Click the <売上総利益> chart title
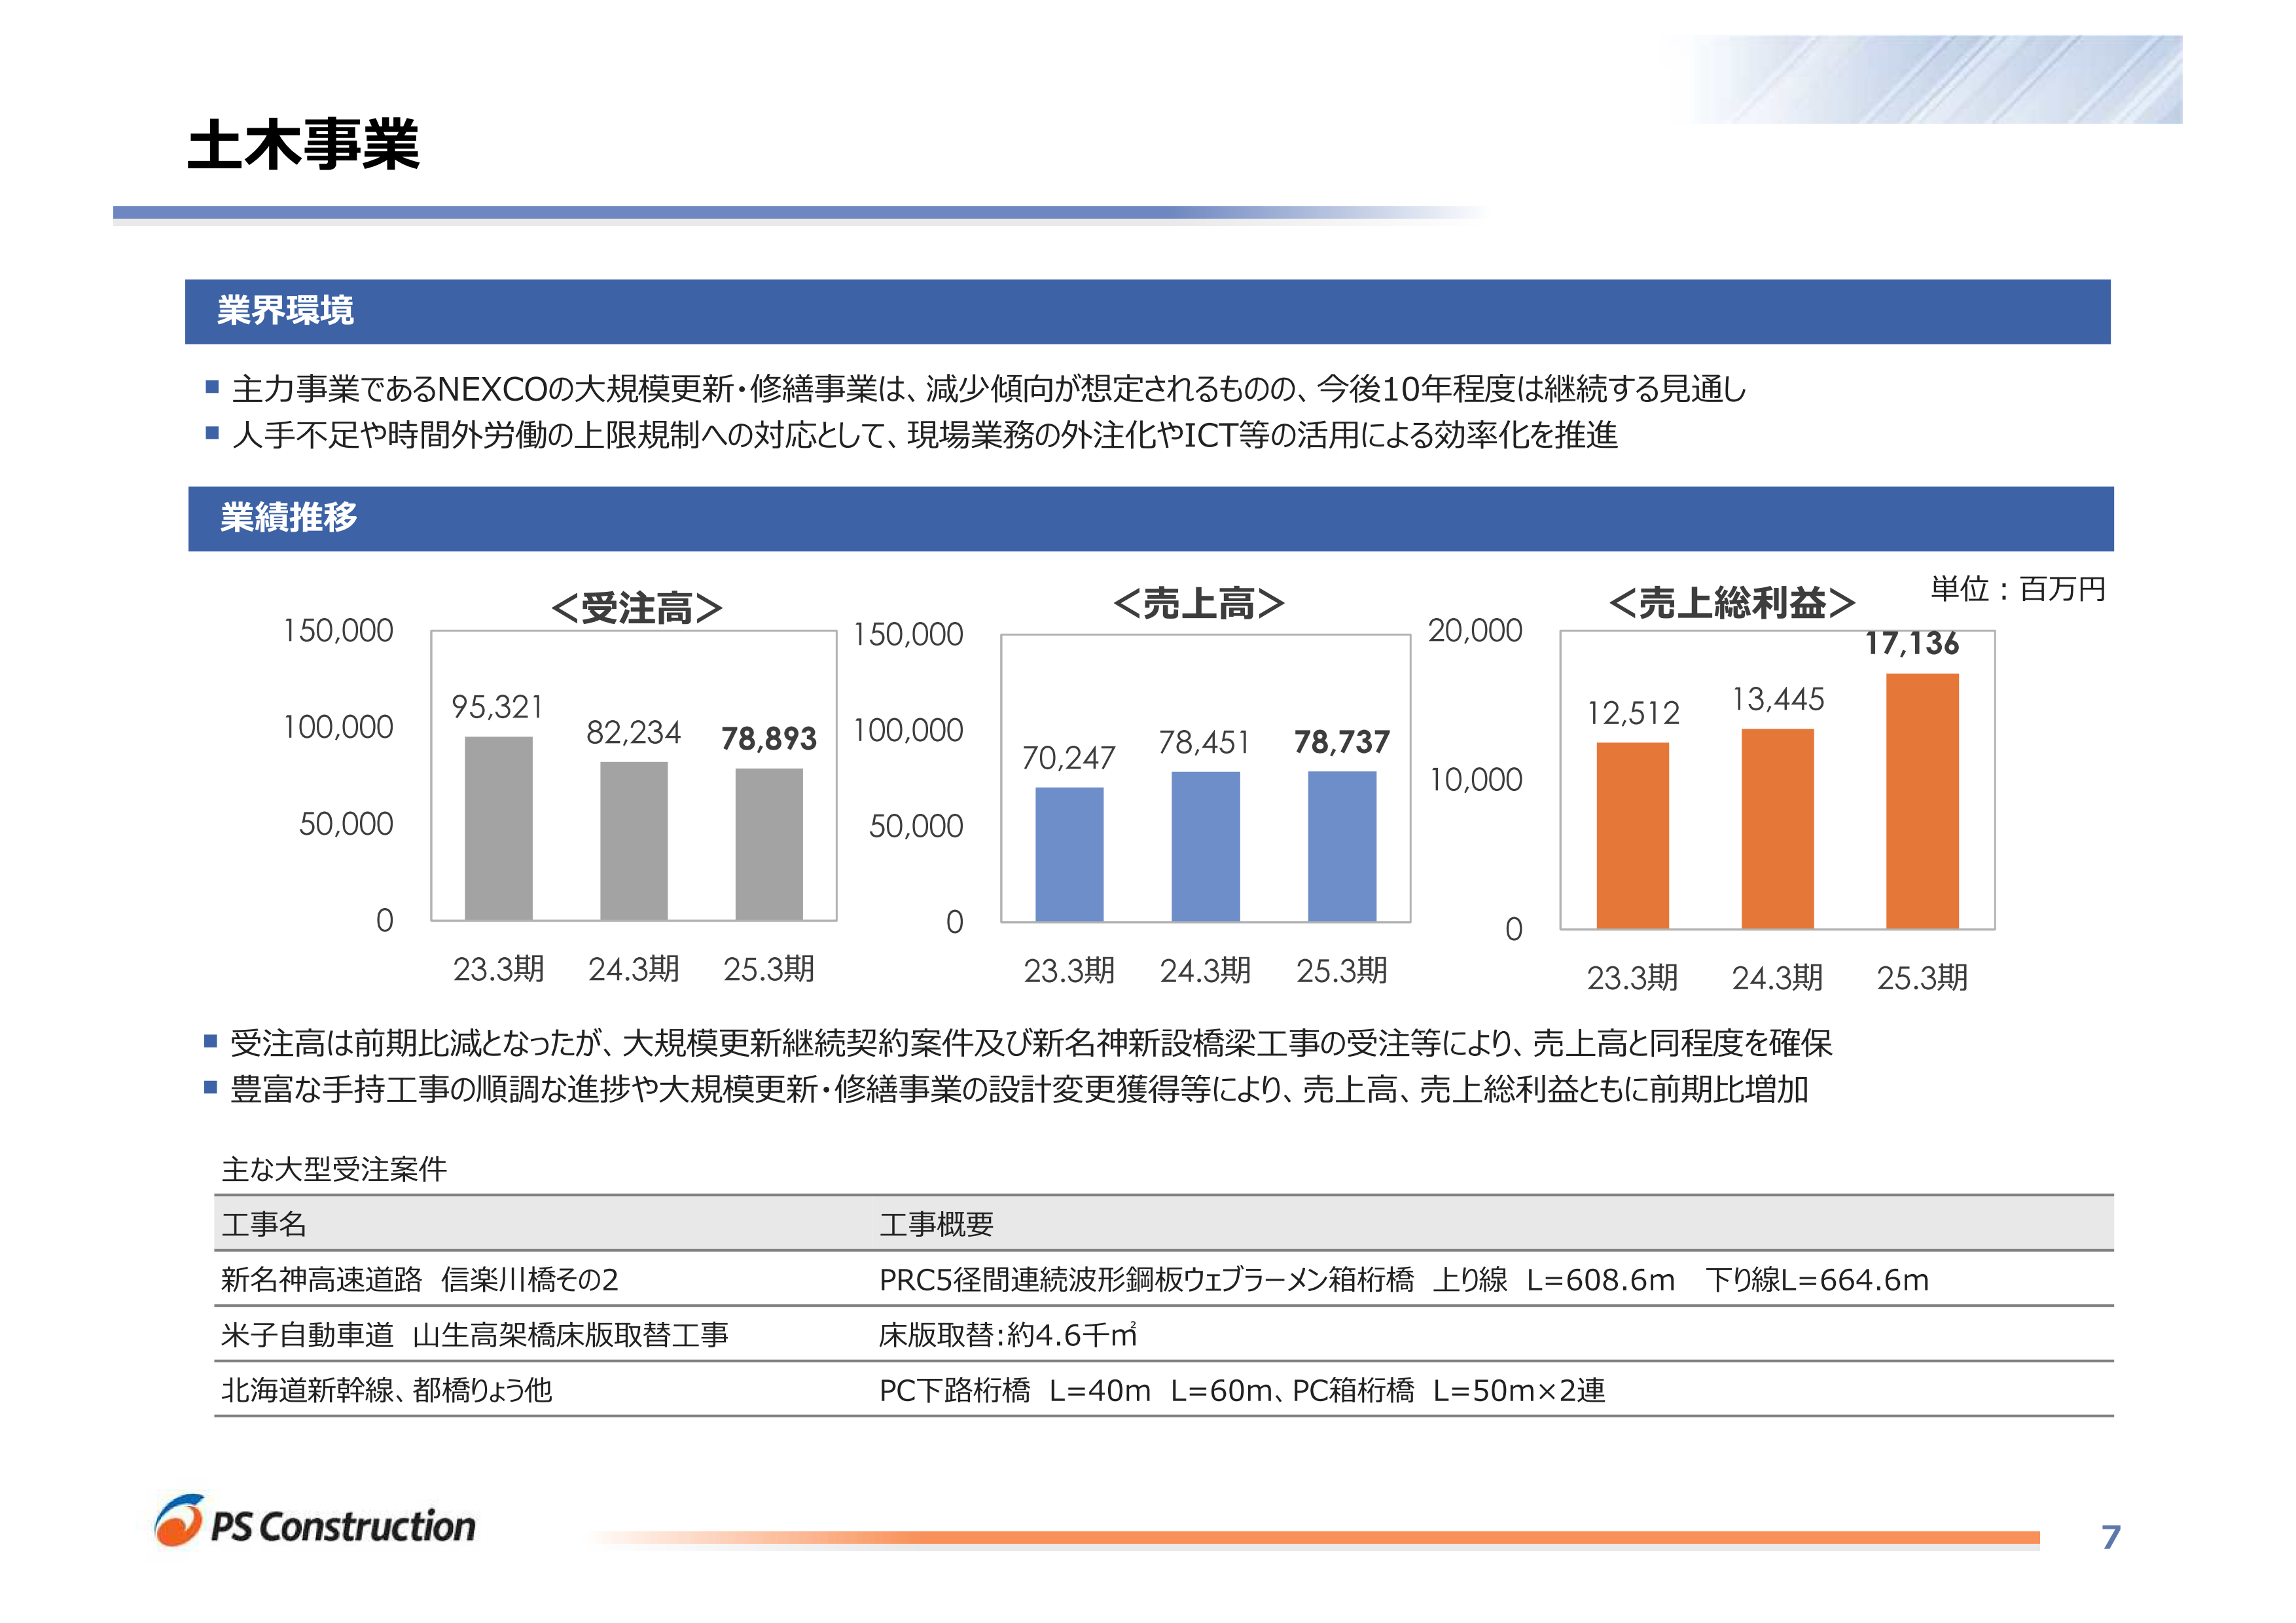2296x1623 pixels. 1732,603
